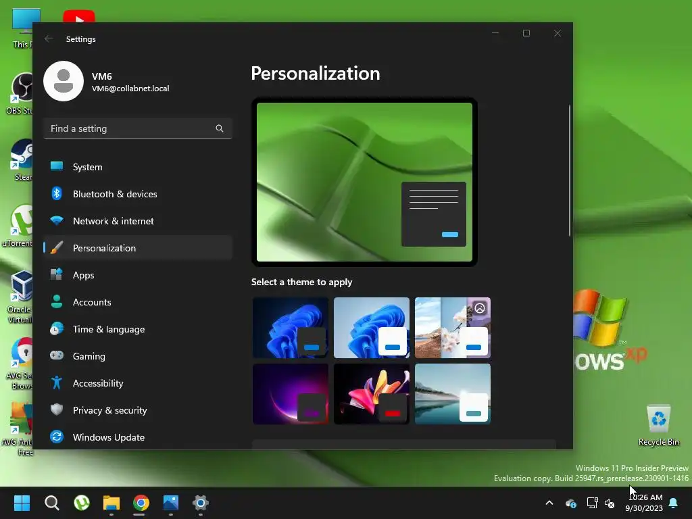Click the muted volume tray icon
The width and height of the screenshot is (692, 519).
(610, 503)
